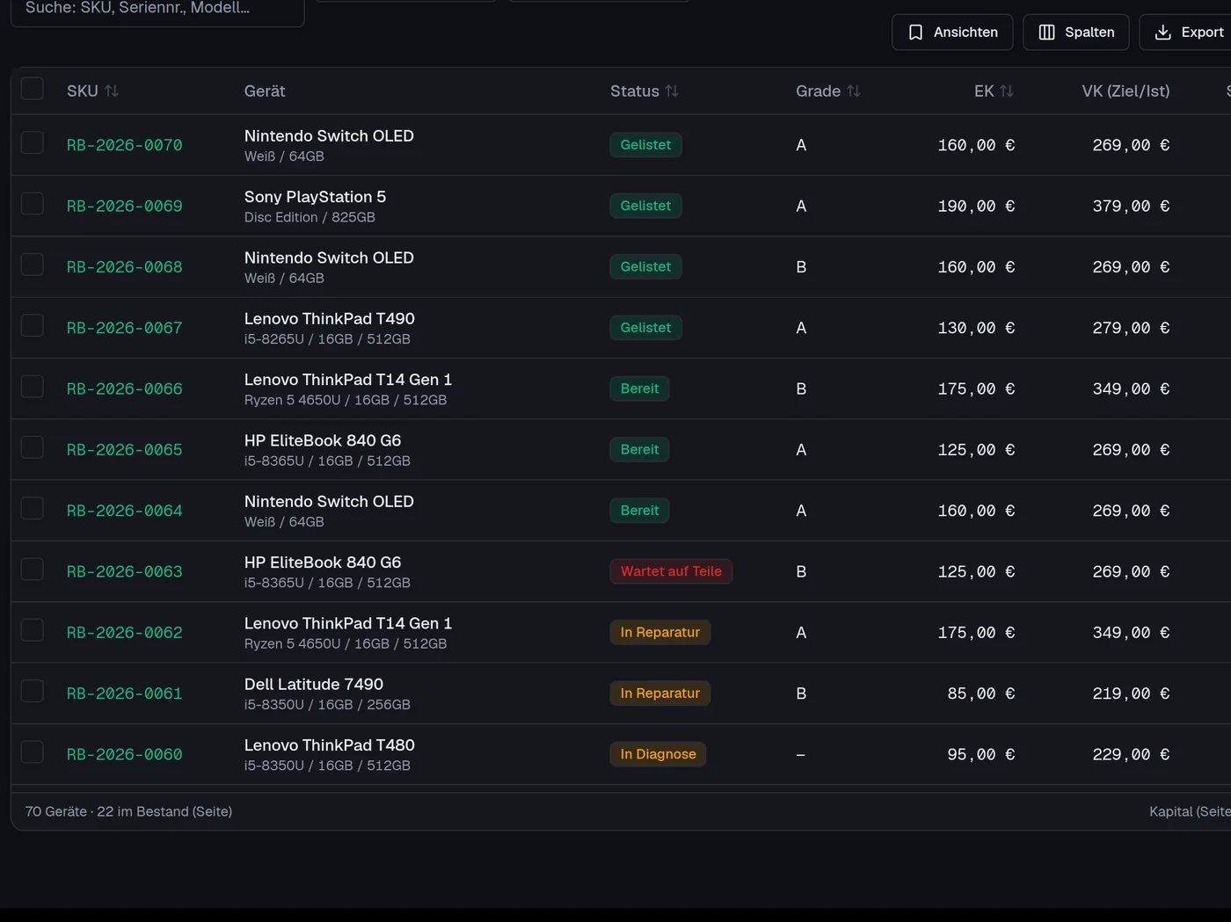The image size is (1231, 922).
Task: Click the Bereit badge on HP EliteBook RB-2026-0065
Action: [x=639, y=449]
